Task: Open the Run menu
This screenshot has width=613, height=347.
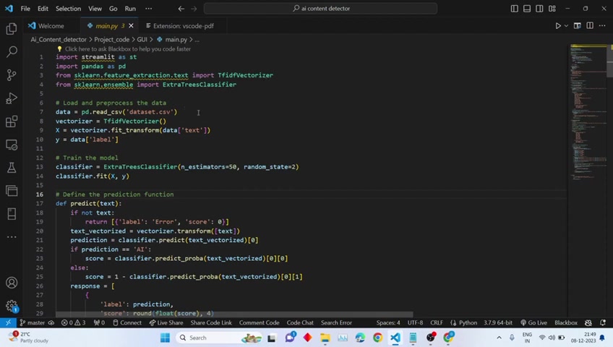Action: click(130, 9)
